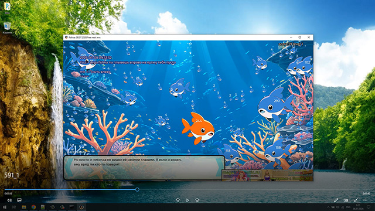This screenshot has height=211, width=375.
Task: Open the pencil edit tools icon
Action: 336,200
